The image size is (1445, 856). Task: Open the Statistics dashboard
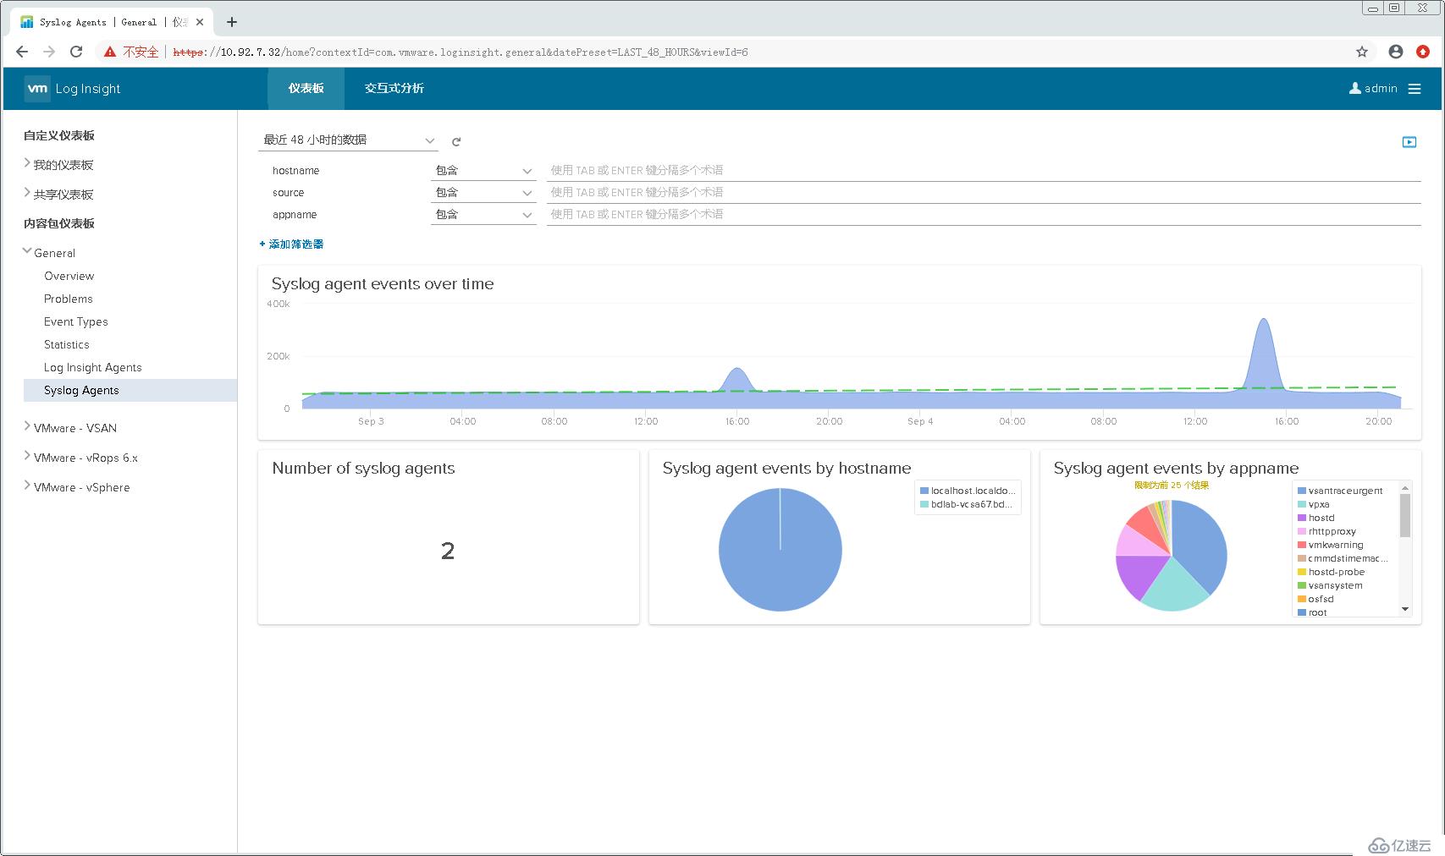[x=67, y=344]
